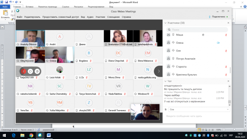The height and width of the screenshot is (139, 247).
Task: Open the Файл menu in Webex
Action: [20, 17]
